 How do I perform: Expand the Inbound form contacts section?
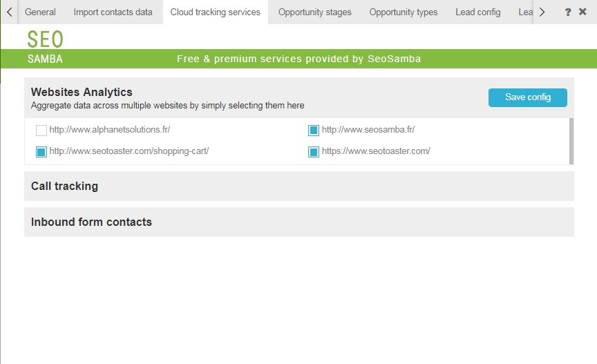click(299, 222)
